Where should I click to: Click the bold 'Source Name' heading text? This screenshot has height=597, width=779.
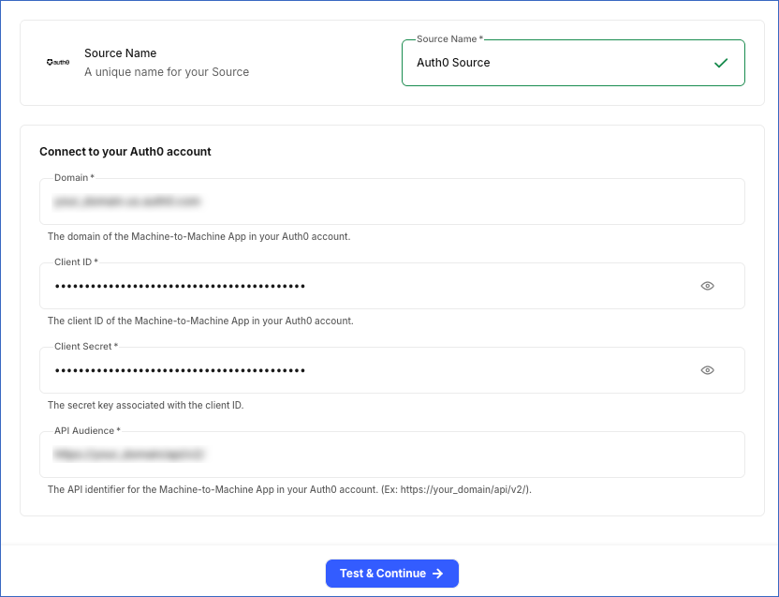pyautogui.click(x=120, y=53)
